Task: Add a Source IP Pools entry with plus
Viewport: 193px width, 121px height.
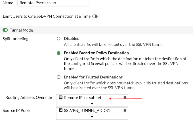Action: [92, 116]
